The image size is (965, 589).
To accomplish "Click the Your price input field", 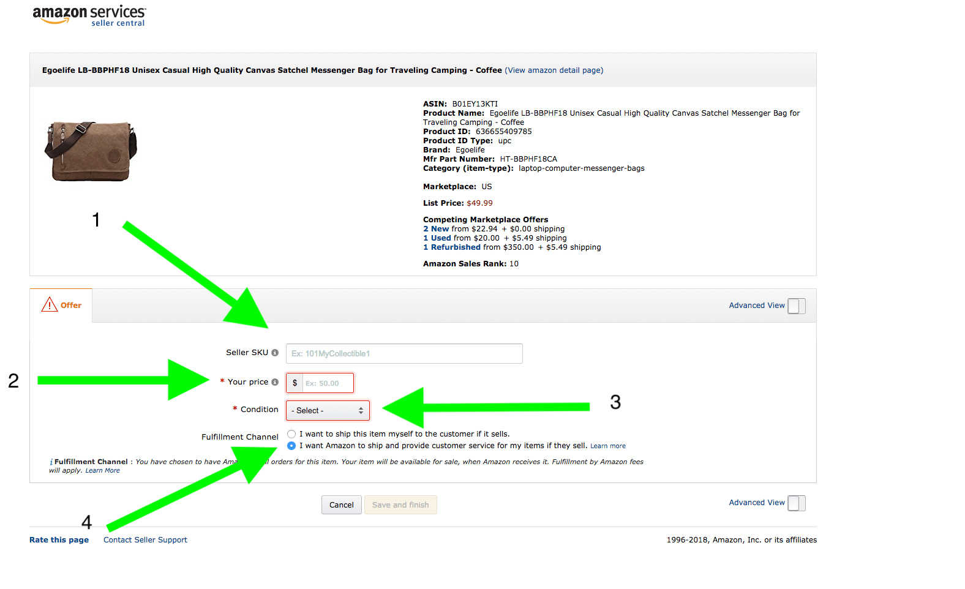I will pos(328,383).
